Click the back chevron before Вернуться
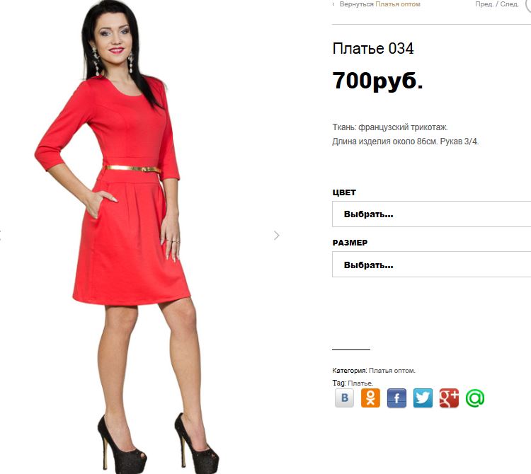Viewport: 531px width, 474px height. (x=333, y=4)
